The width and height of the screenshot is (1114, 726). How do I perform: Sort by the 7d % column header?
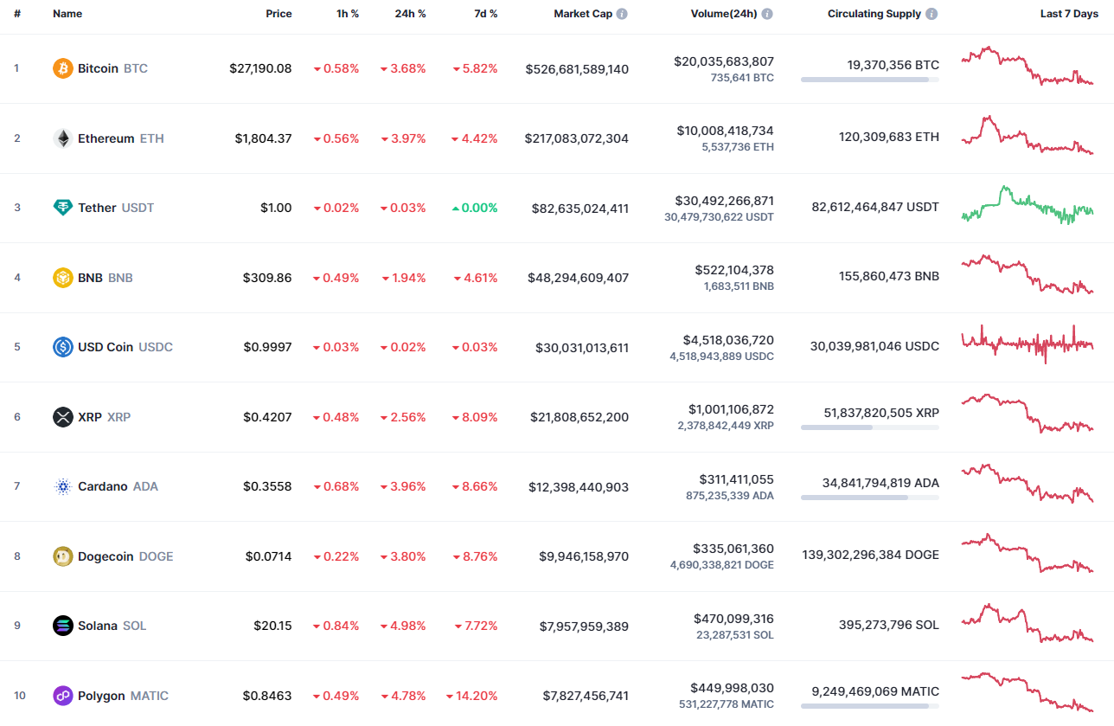point(486,13)
